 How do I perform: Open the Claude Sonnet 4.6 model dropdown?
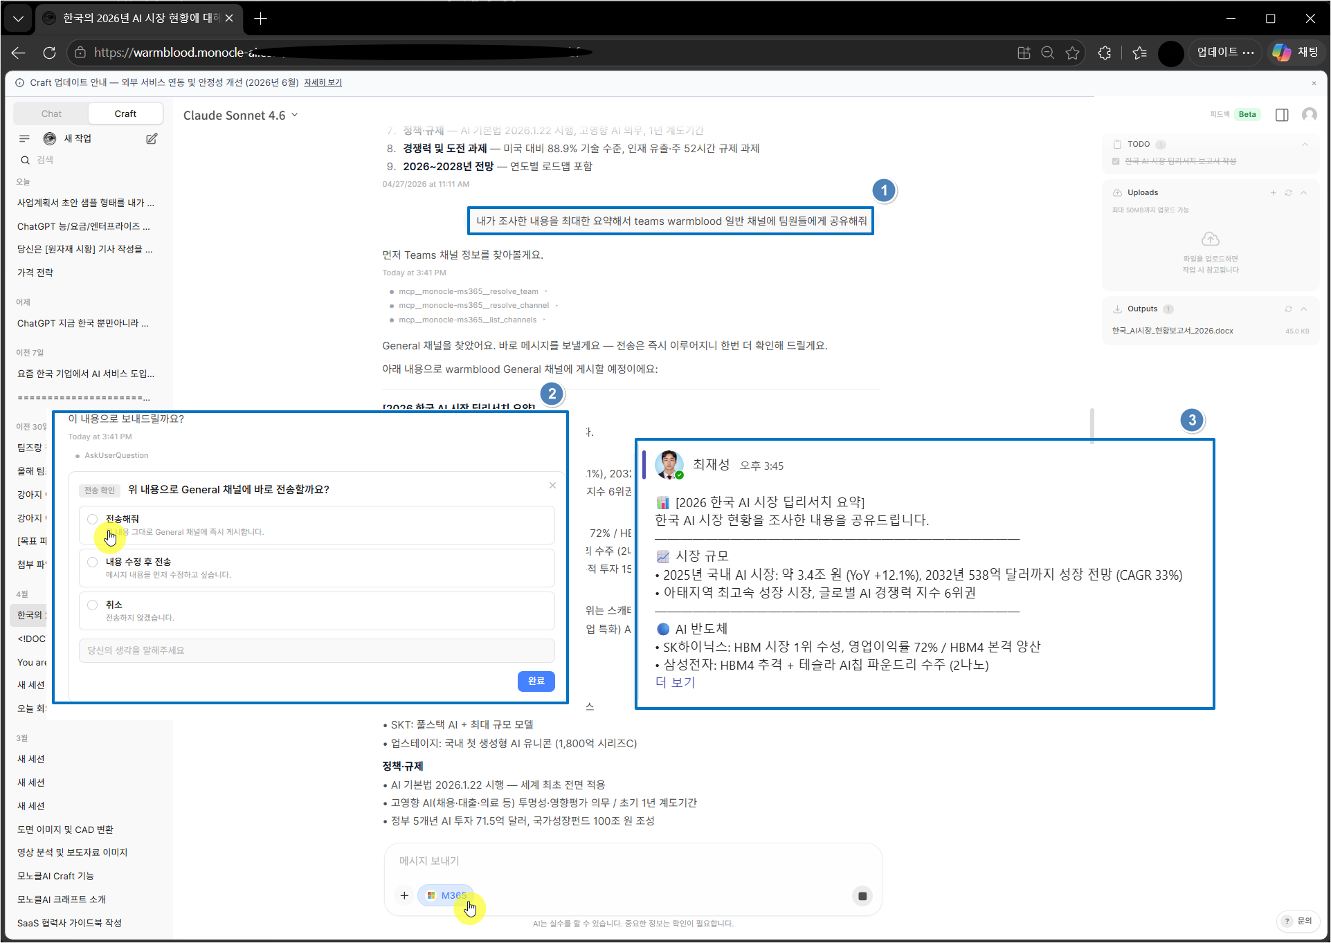point(240,116)
